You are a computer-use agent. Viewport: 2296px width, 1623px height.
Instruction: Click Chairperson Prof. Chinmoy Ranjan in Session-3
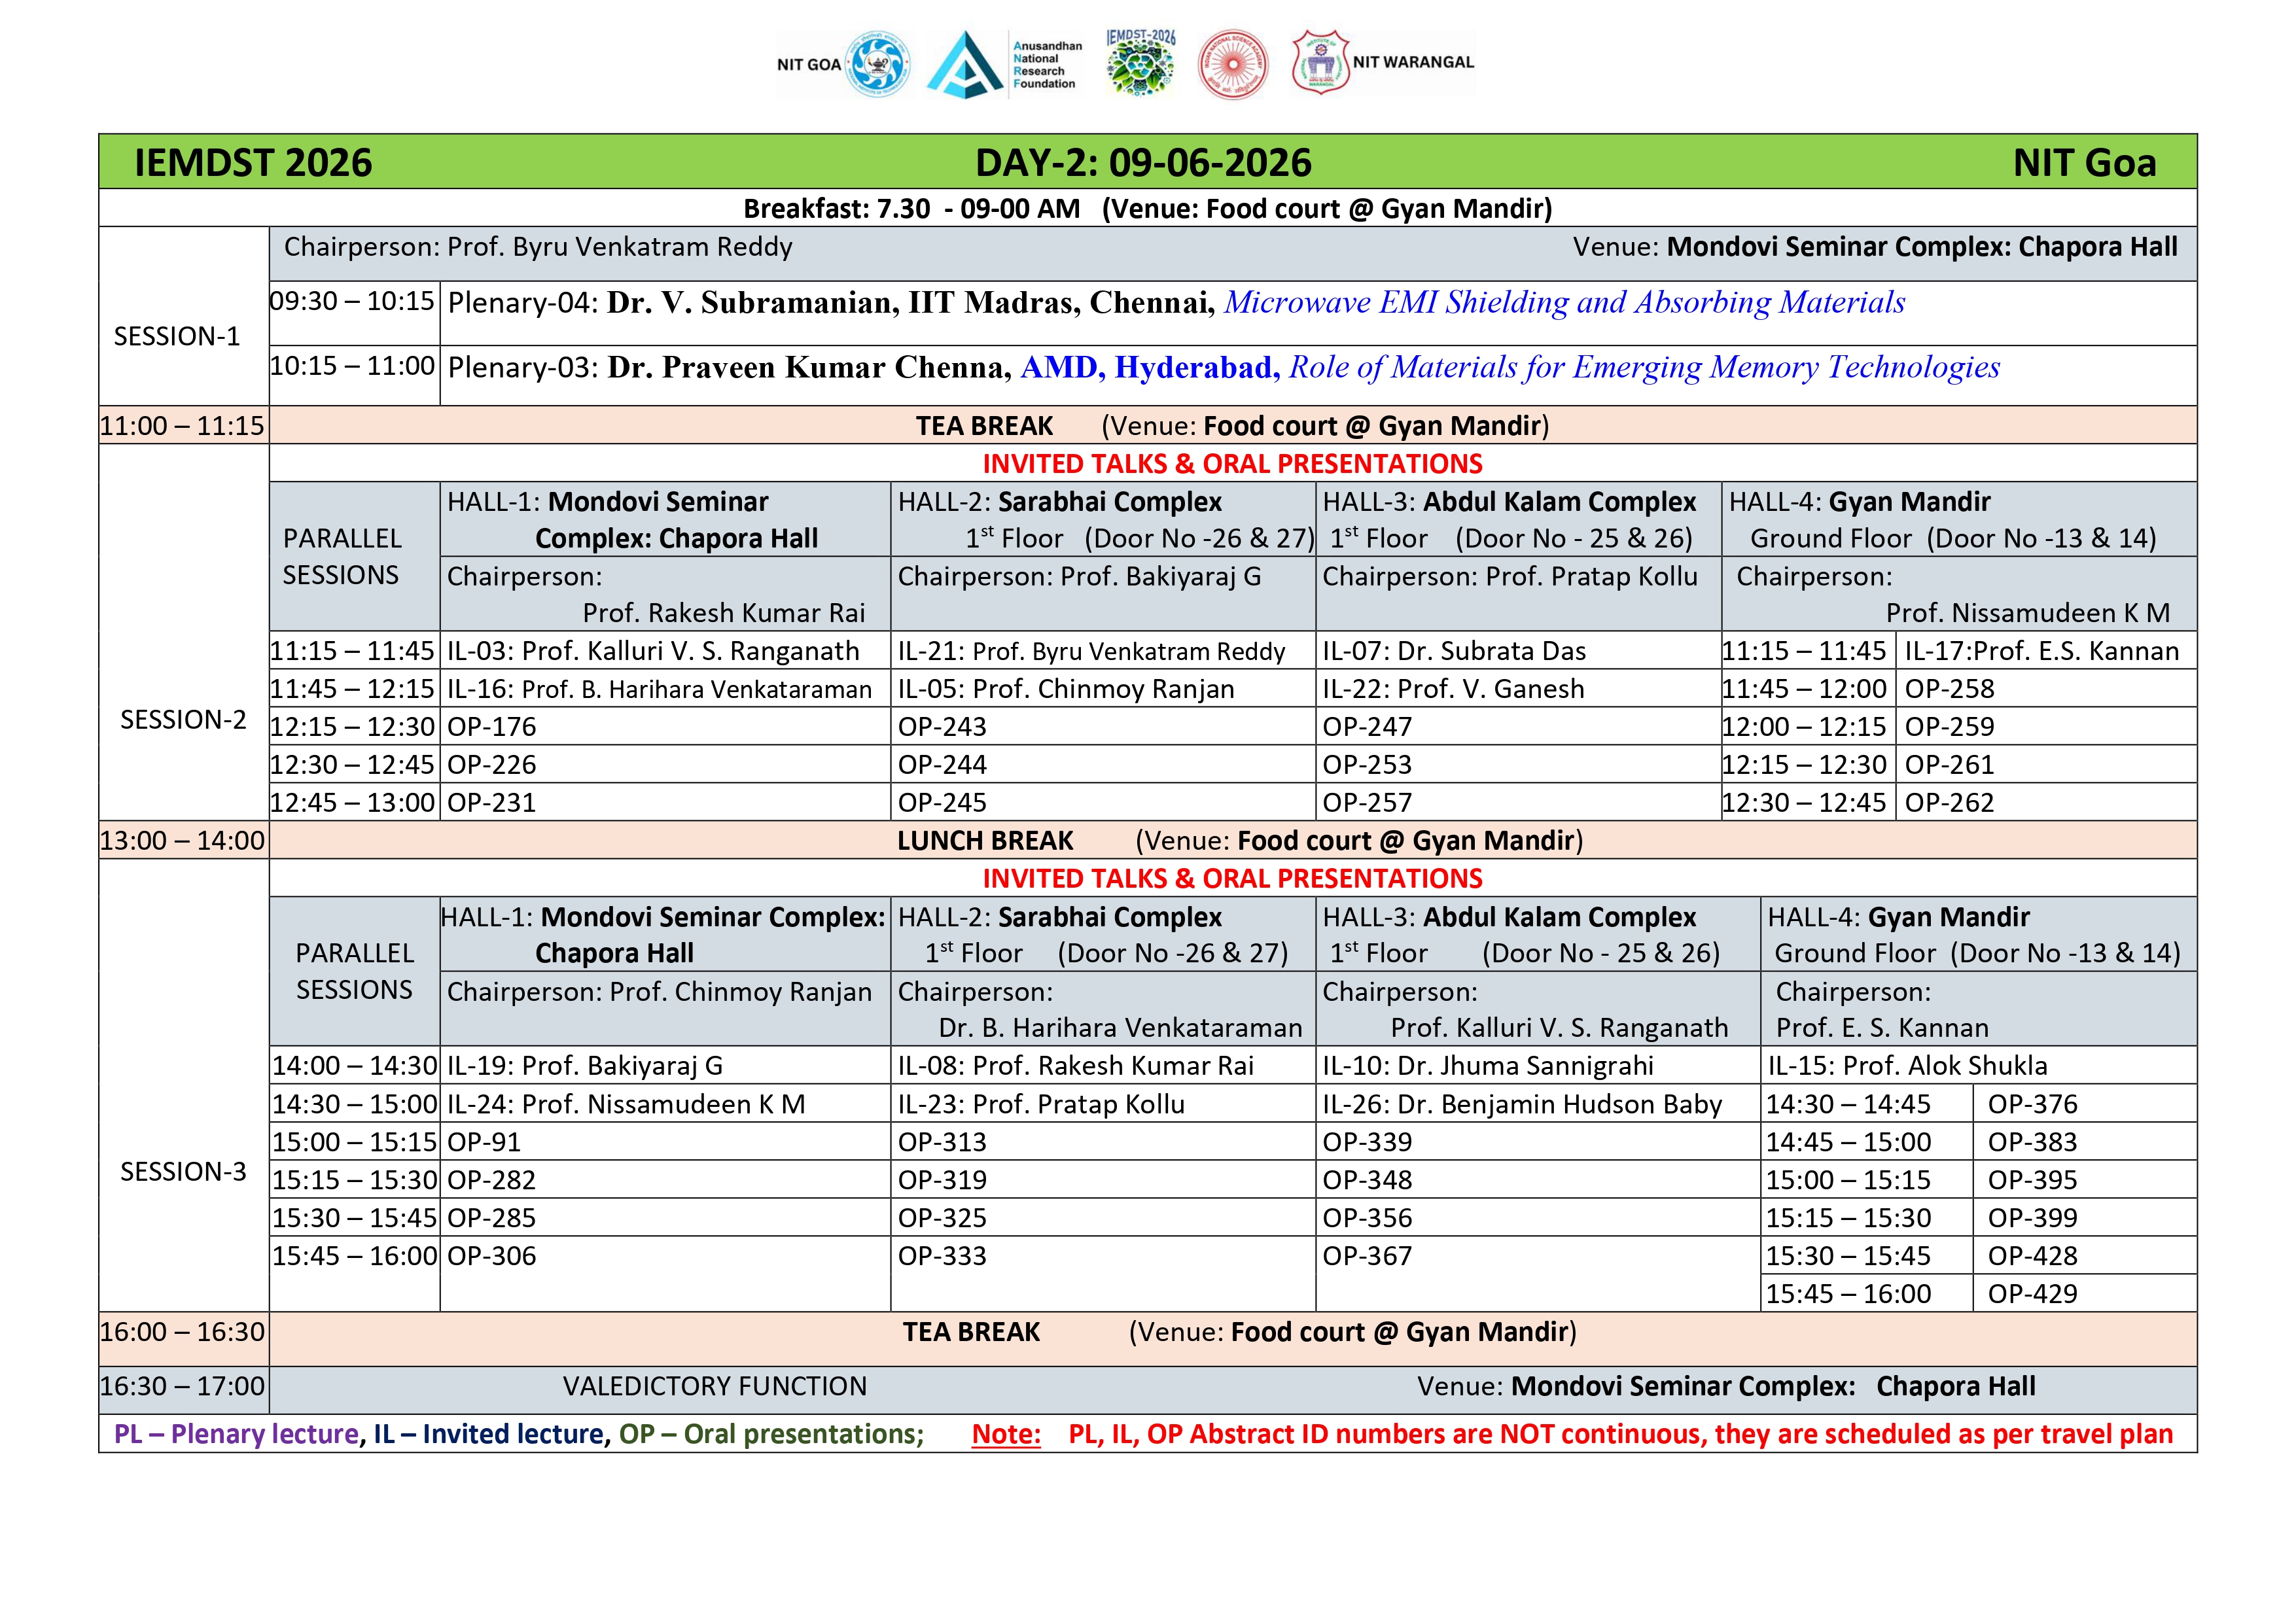659,992
